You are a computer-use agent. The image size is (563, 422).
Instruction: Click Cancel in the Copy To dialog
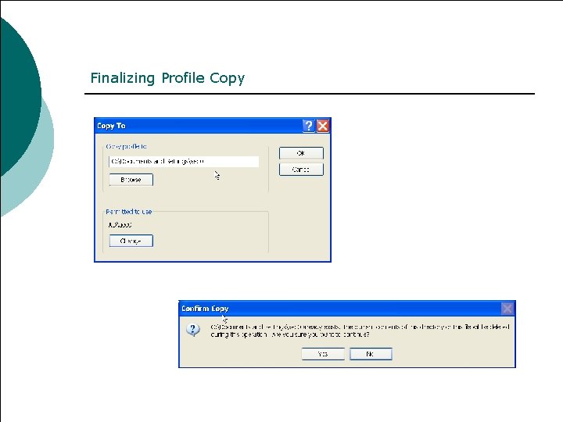point(301,170)
